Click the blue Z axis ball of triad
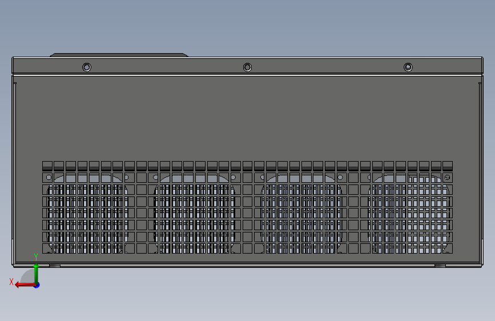The height and width of the screenshot is (321, 495). click(x=37, y=286)
